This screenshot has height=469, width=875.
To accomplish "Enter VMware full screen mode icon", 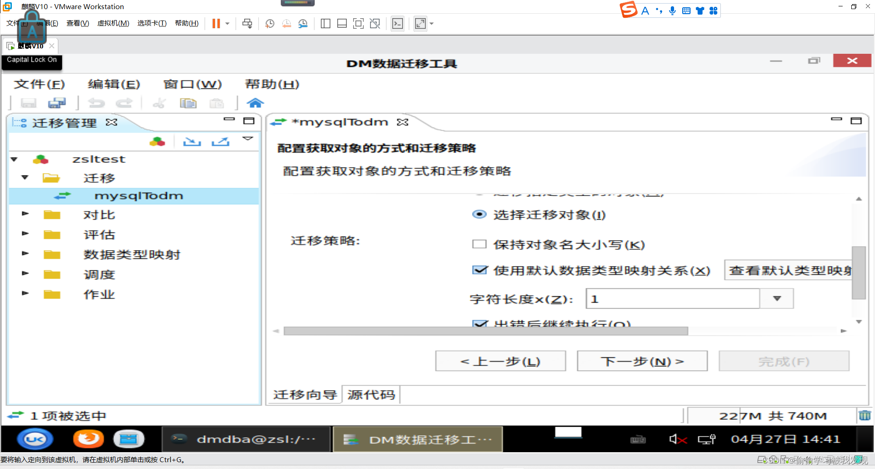I will click(x=359, y=24).
